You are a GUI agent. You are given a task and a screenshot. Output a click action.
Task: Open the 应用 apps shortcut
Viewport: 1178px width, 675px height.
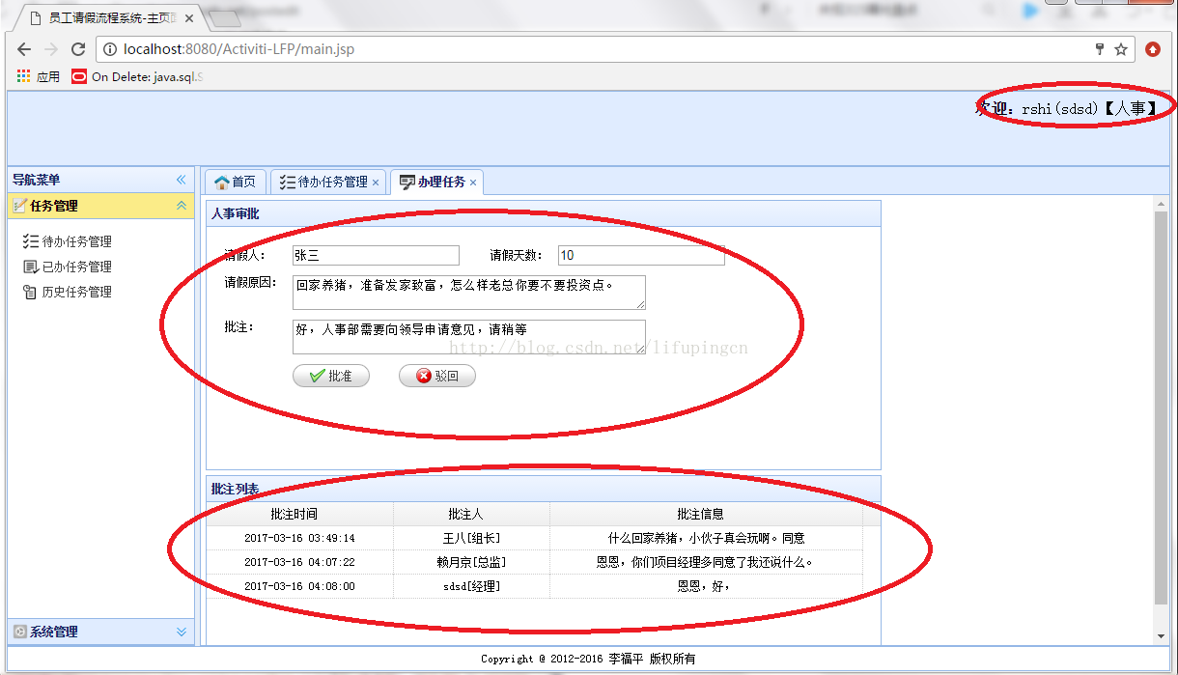[x=39, y=76]
